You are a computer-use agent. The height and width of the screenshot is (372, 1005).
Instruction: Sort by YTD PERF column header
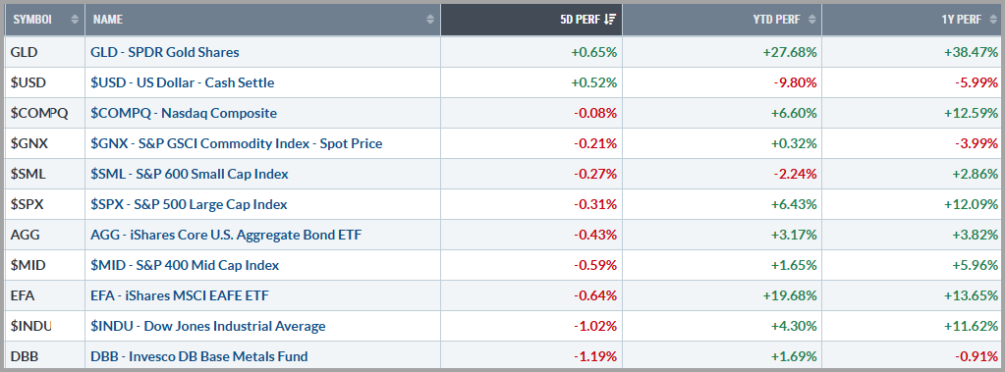722,20
